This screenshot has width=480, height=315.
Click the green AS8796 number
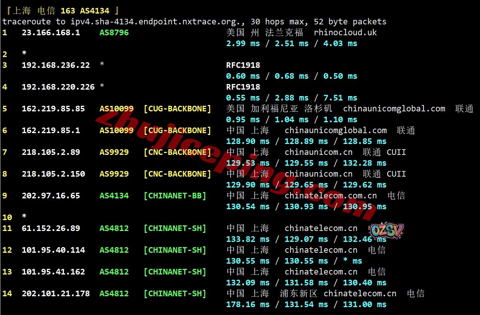click(x=114, y=33)
